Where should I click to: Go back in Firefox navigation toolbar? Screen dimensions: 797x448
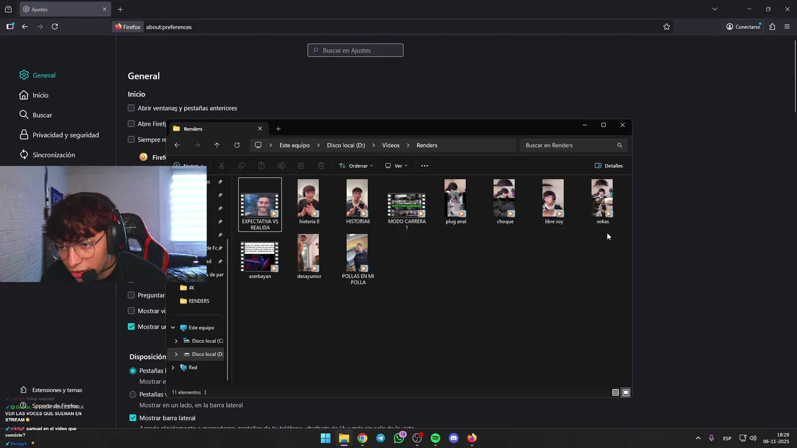25,27
